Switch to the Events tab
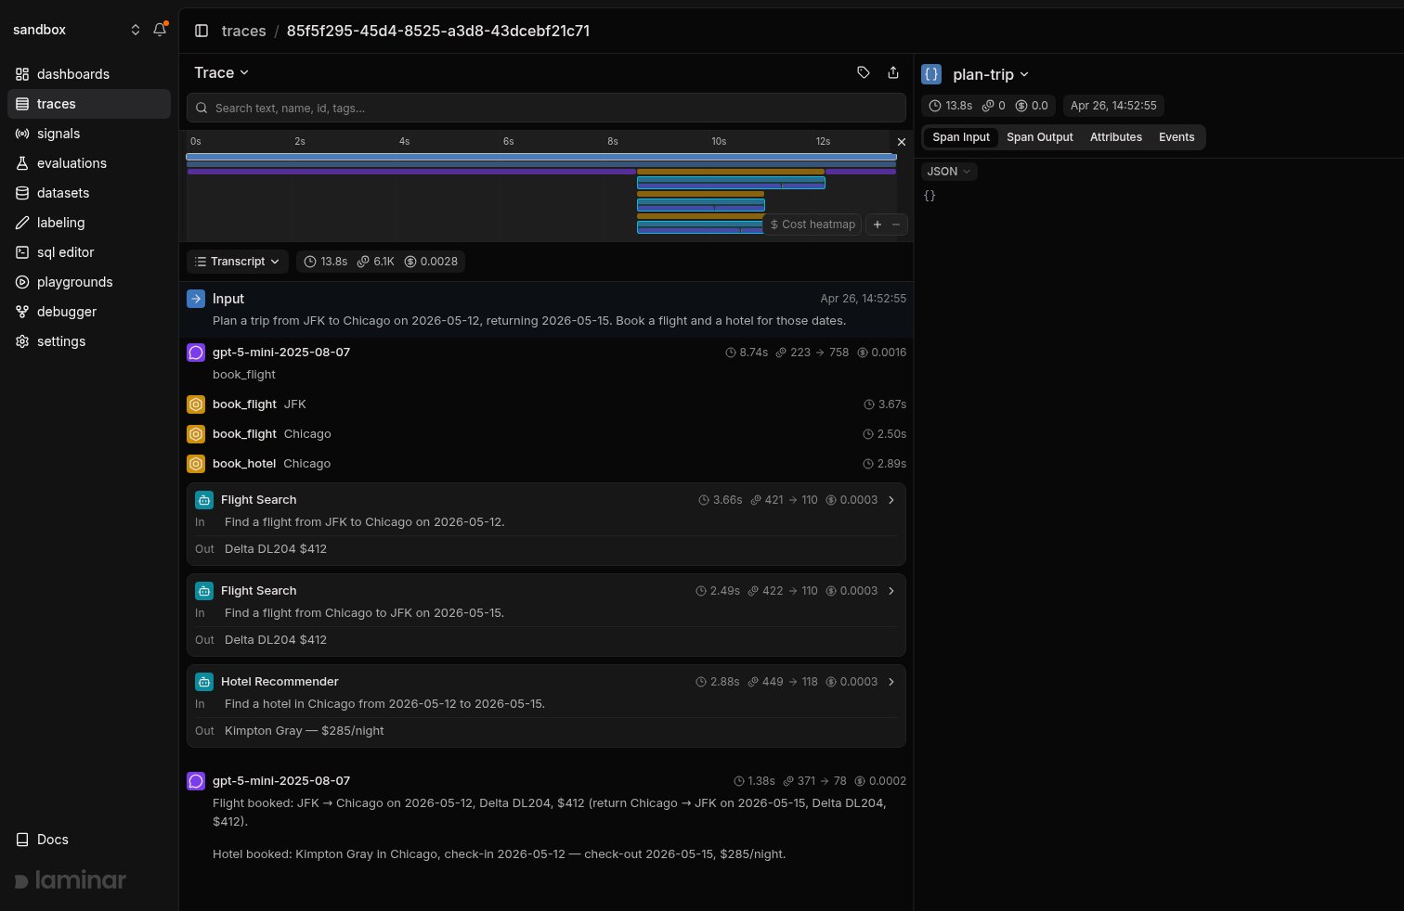 point(1176,137)
